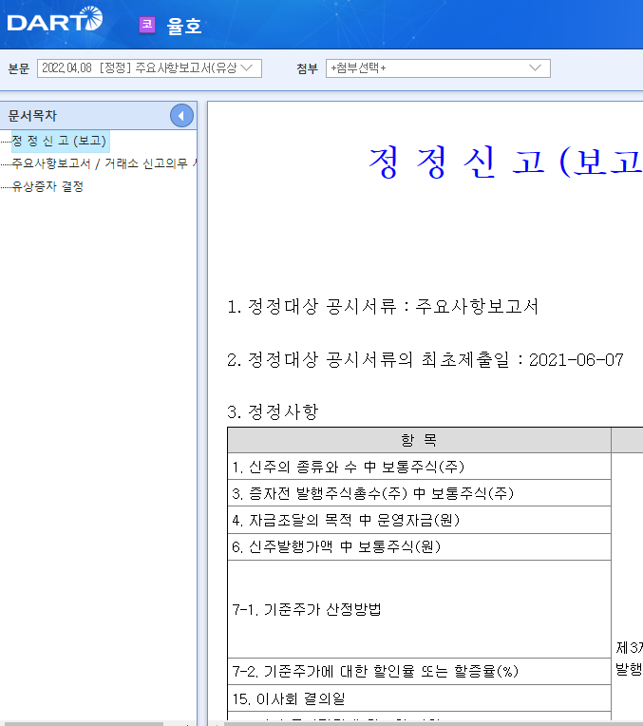Click the 본문 label
The image size is (643, 726).
pyautogui.click(x=18, y=68)
